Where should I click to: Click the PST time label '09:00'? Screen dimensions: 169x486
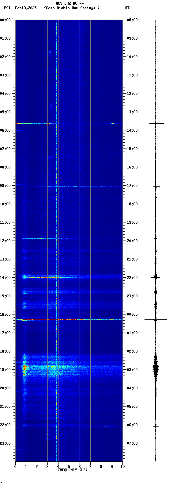5,186
